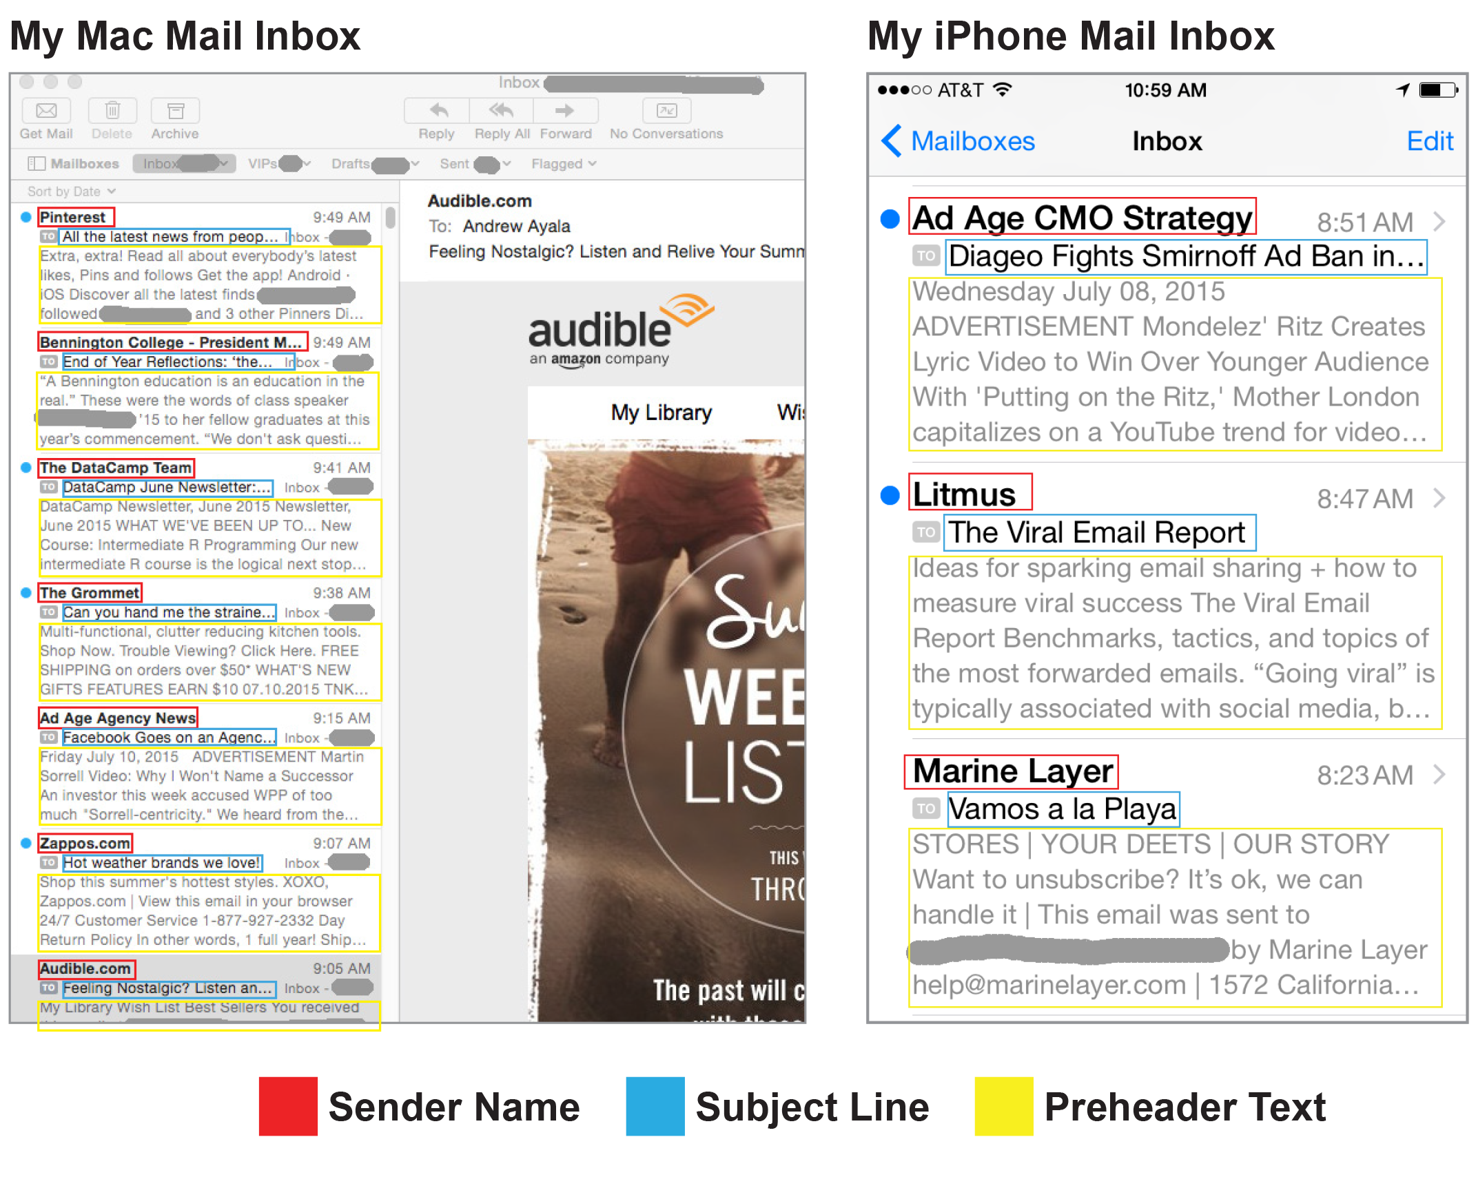Tap the Mailboxes back button on iPhone
The width and height of the screenshot is (1476, 1188).
[959, 141]
